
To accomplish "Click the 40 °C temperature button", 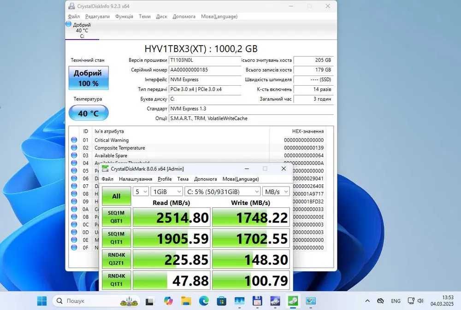I will point(88,113).
